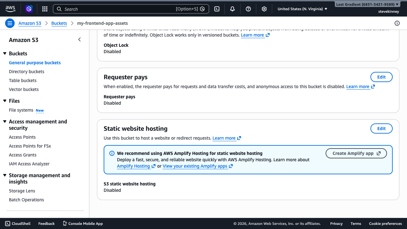This screenshot has height=229, width=407.
Task: Open the Terms footer link
Action: pos(356,224)
